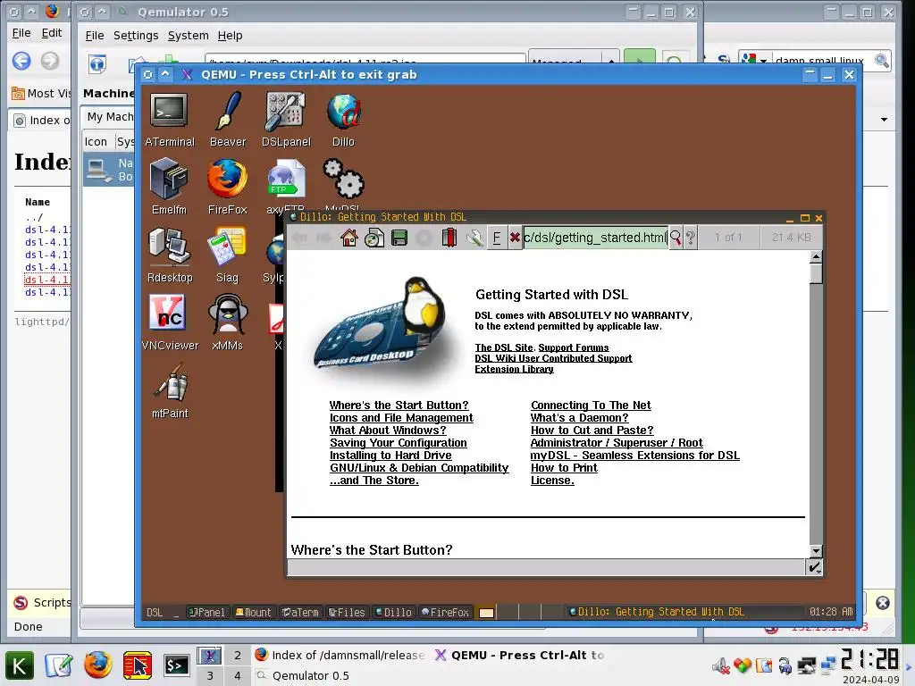Click the Mount button in DSL taskbar
Screen dimensions: 915x686
[x=254, y=612]
